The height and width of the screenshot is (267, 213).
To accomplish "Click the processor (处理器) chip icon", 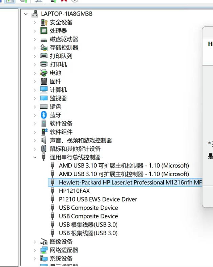I will click(44, 31).
